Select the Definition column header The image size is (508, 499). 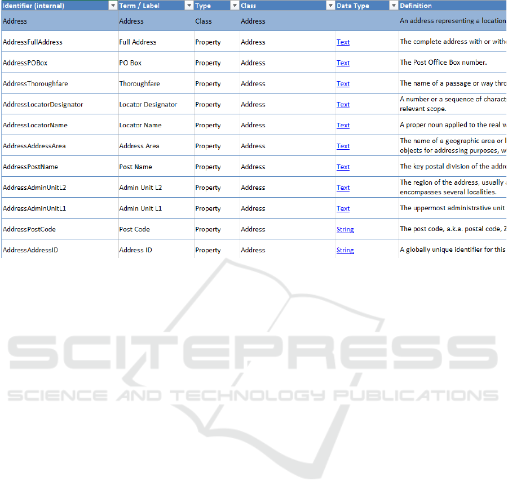416,6
